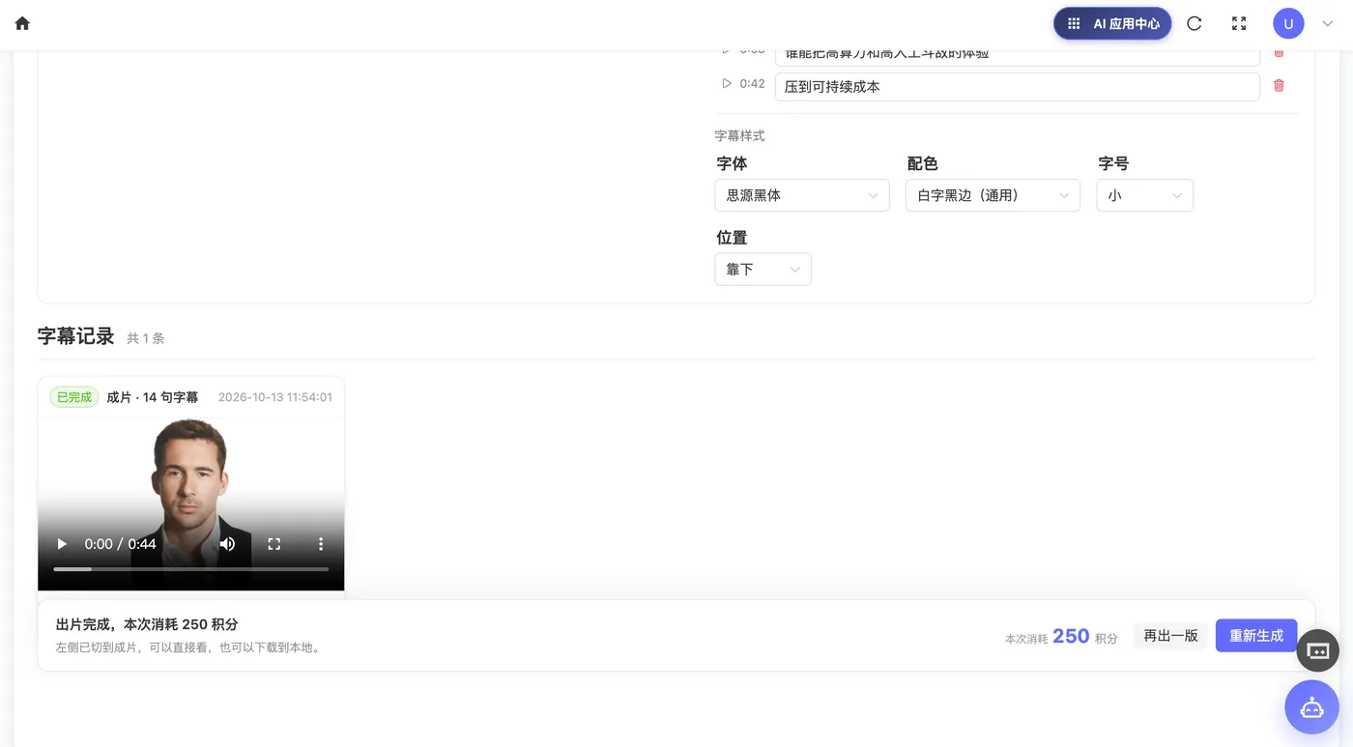Click the refresh icon in the header
Screen dimensions: 1353x747
point(1195,23)
